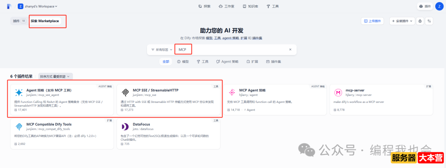Screen dimensions: 446x168
Task: Click the mcp-server plugin M icon
Action: (x=338, y=93)
